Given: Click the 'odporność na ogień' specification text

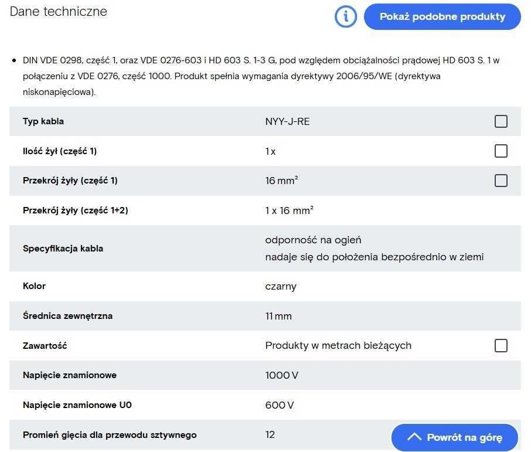Looking at the screenshot, I should pyautogui.click(x=313, y=240).
